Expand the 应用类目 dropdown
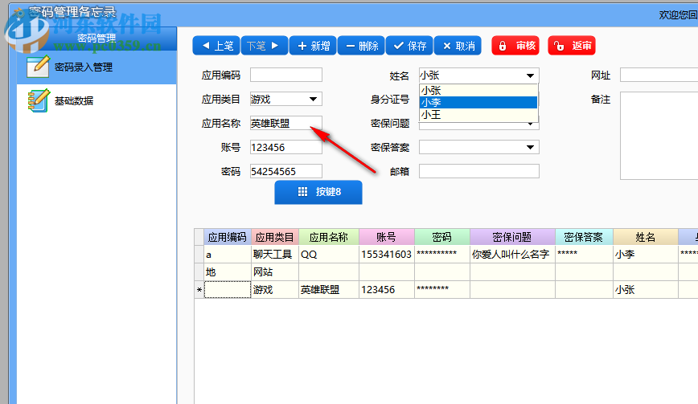The width and height of the screenshot is (698, 404). [x=313, y=99]
